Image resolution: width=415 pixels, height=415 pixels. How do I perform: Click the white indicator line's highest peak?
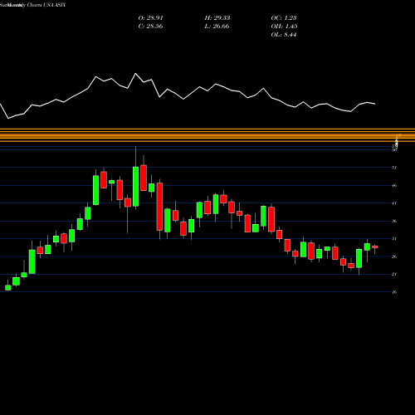click(135, 74)
